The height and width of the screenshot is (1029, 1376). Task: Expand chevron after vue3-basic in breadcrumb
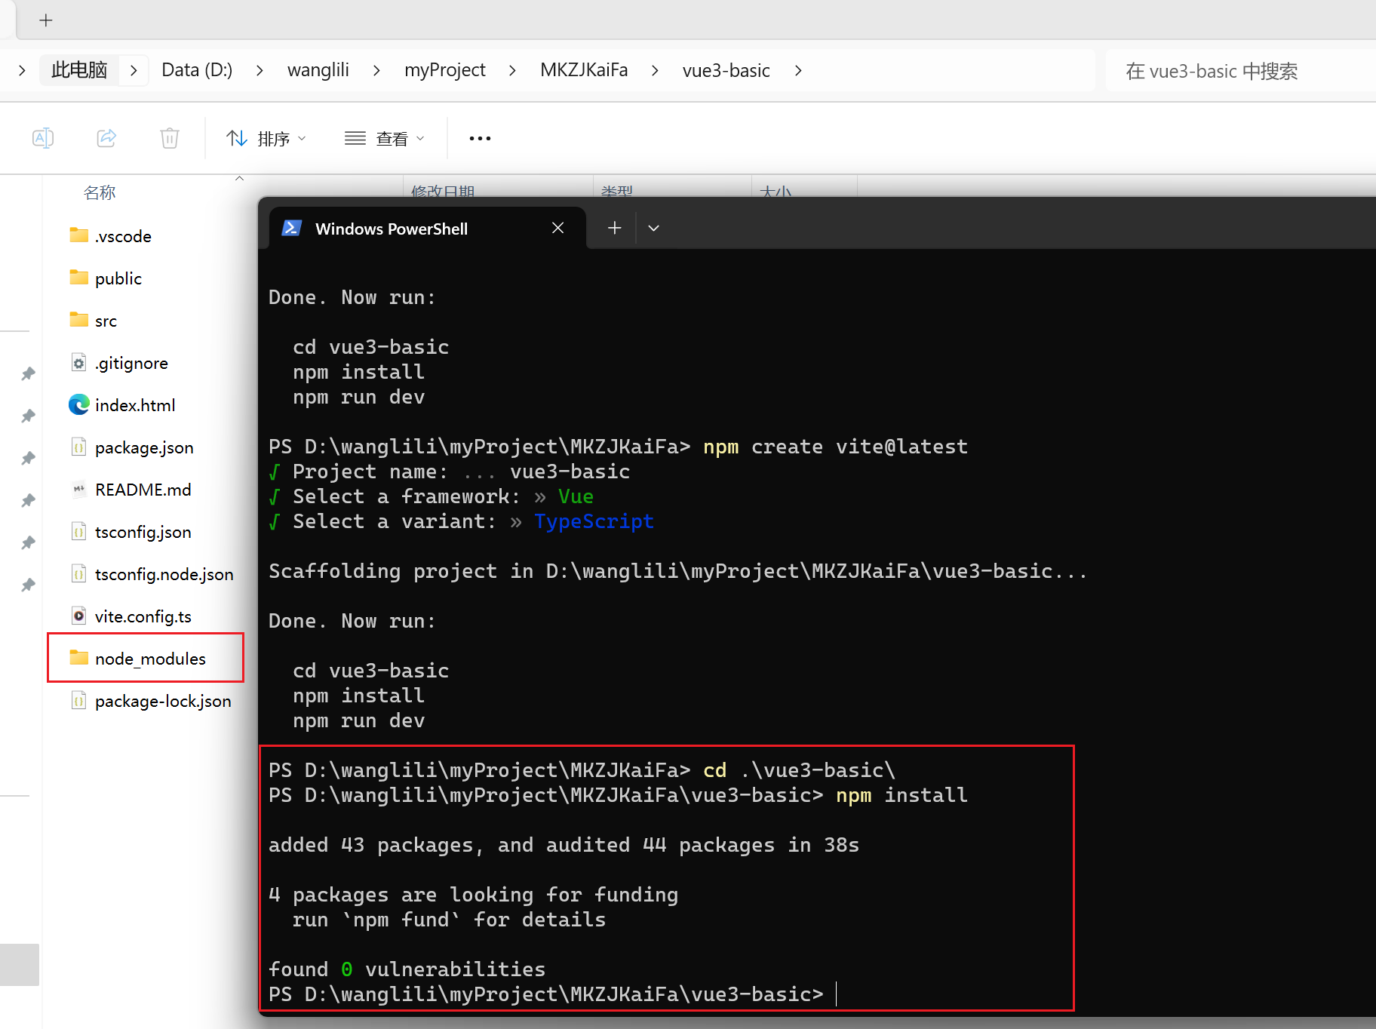click(x=798, y=70)
